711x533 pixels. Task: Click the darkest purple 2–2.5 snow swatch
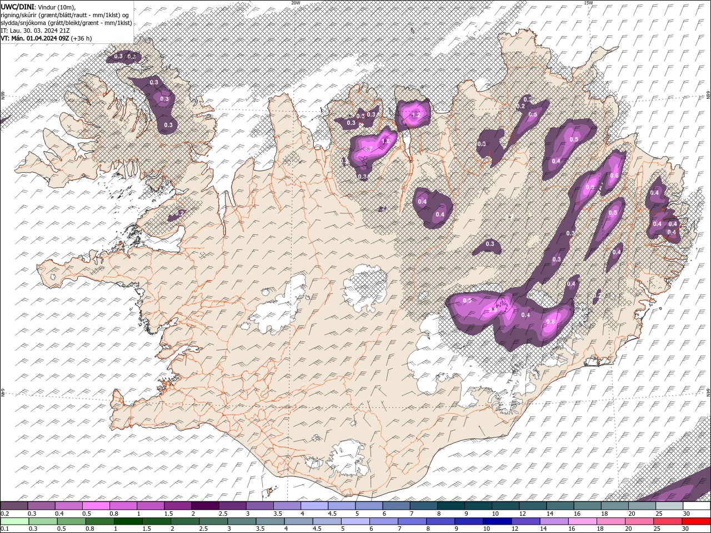pos(205,505)
